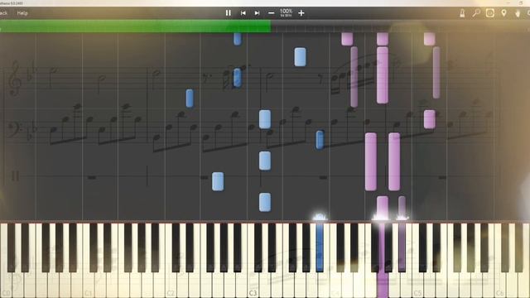Decrease playback speed with the minus button
Screen dimensions: 530x298
click(x=271, y=13)
